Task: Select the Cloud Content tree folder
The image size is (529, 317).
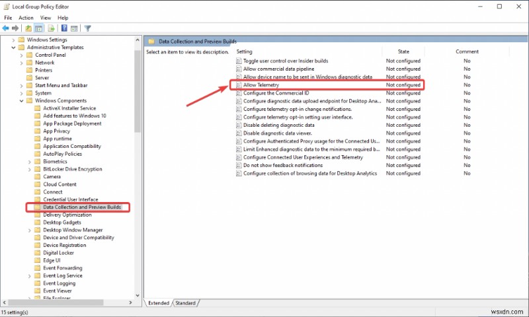Action: (x=60, y=184)
